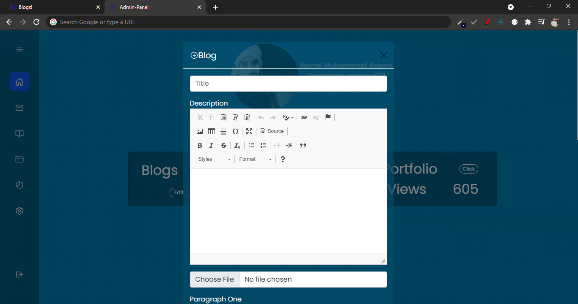Click the editor resize handle corner
578x304 pixels.
[383, 261]
